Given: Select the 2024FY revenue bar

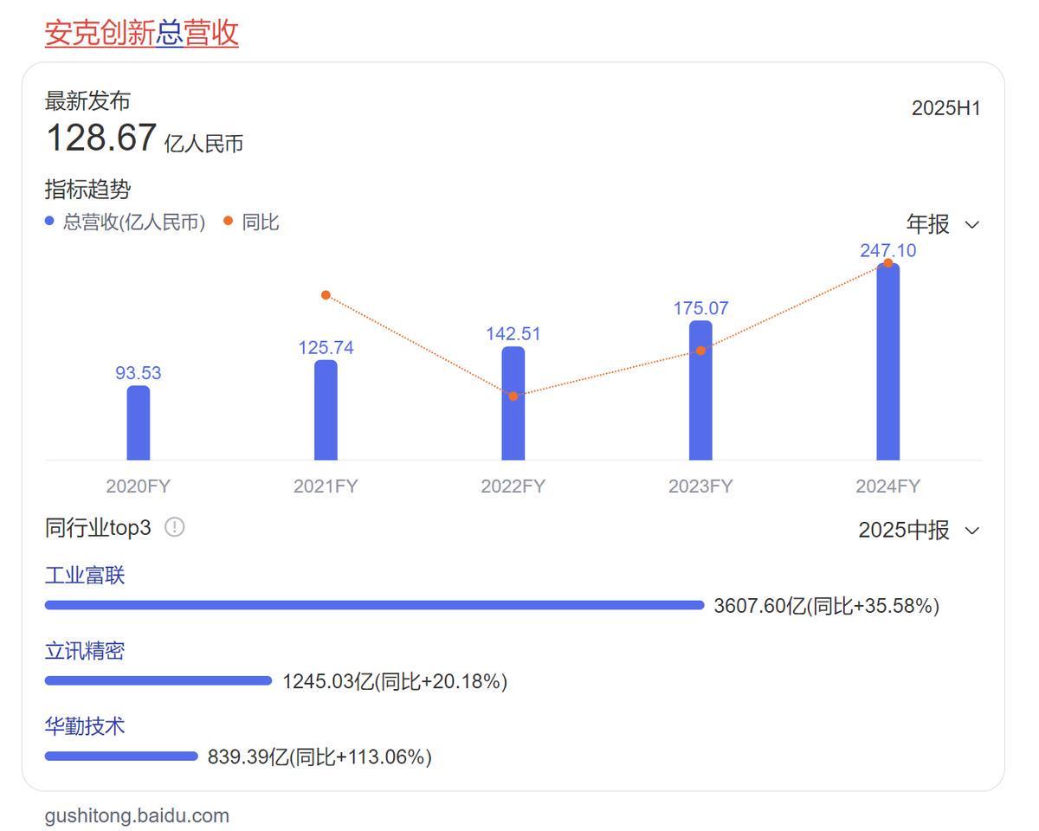Looking at the screenshot, I should click(888, 362).
